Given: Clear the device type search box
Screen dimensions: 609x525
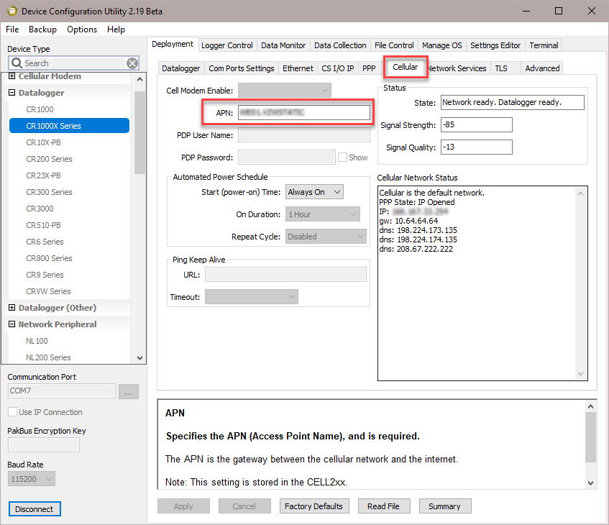Looking at the screenshot, I should [x=132, y=63].
